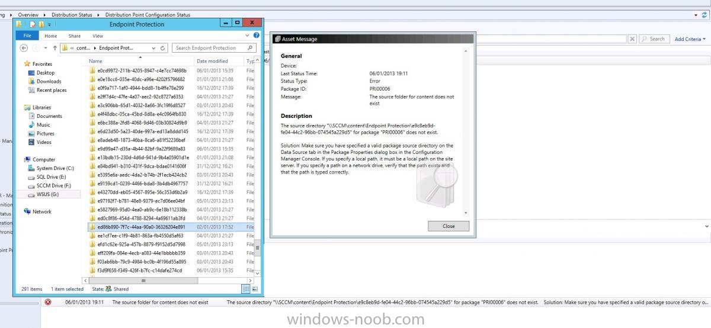The width and height of the screenshot is (711, 328).
Task: Click the red error icon in status row
Action: click(x=48, y=302)
